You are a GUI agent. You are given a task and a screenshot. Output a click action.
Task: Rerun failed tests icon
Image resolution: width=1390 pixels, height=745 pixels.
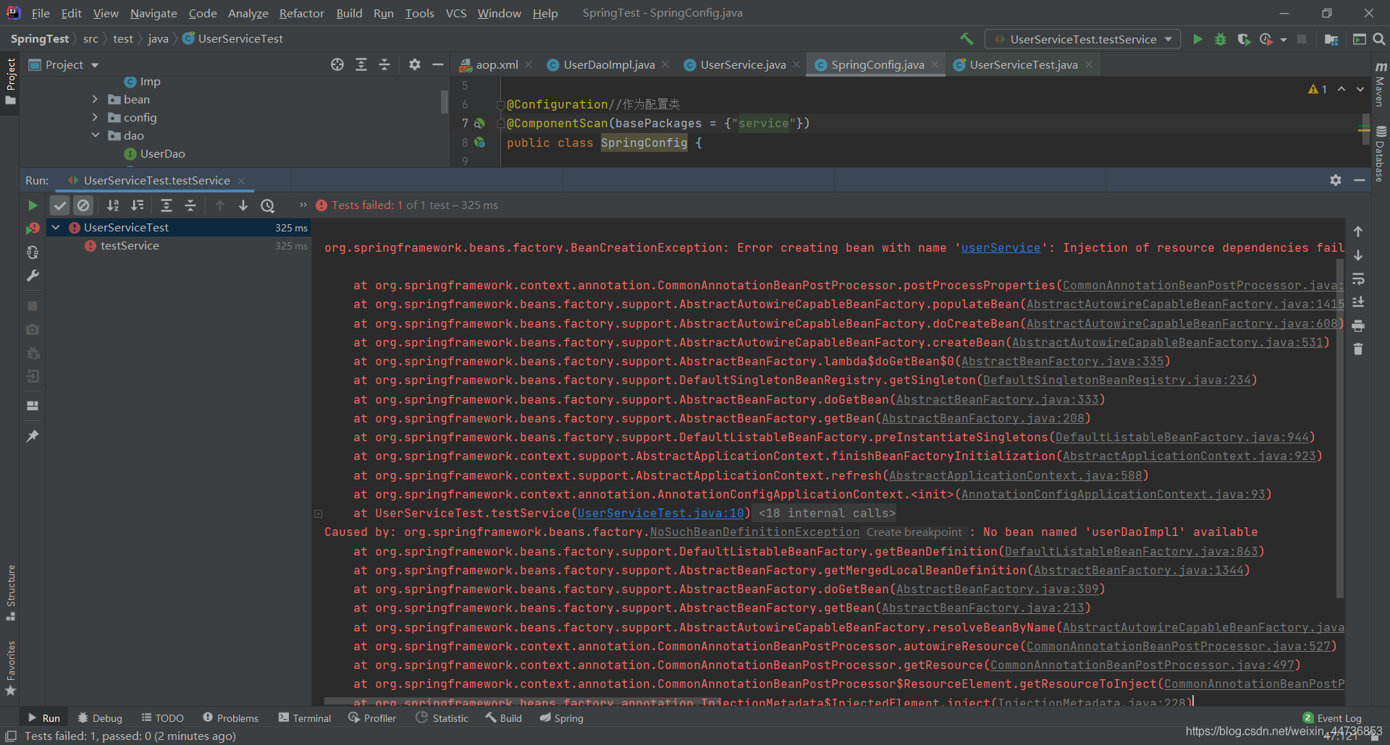pos(33,229)
